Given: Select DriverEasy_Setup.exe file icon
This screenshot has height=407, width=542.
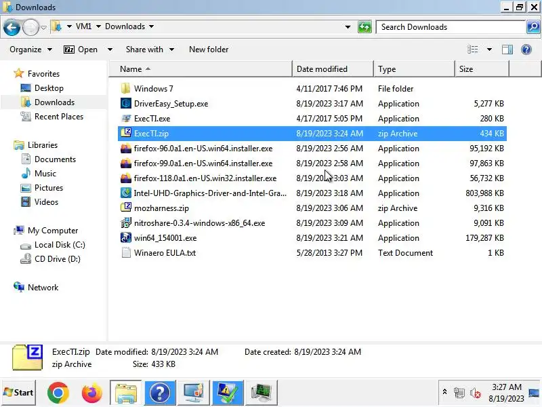Looking at the screenshot, I should point(126,103).
